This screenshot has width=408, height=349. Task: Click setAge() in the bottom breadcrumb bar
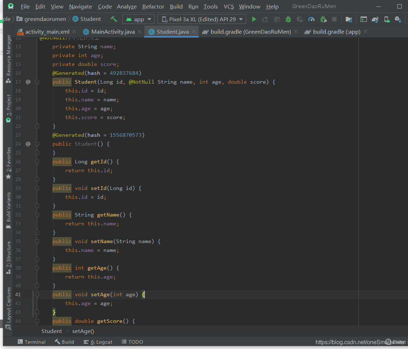[83, 331]
